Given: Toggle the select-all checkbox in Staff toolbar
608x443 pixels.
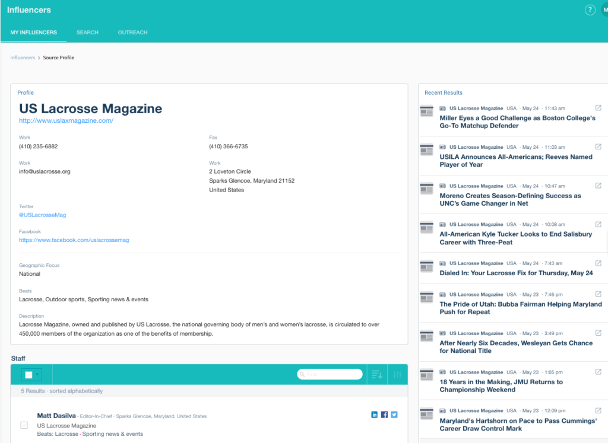Looking at the screenshot, I should (x=28, y=375).
